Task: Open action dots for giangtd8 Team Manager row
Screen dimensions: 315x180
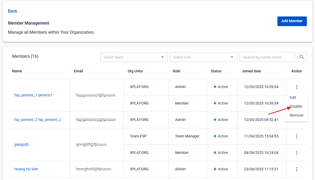Action: click(x=296, y=136)
